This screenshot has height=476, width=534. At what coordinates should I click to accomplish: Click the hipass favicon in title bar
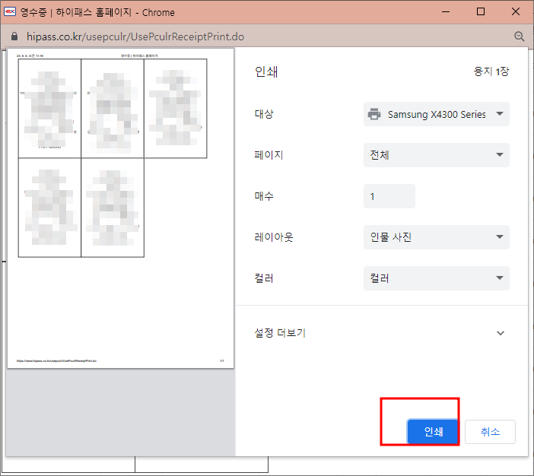point(10,12)
